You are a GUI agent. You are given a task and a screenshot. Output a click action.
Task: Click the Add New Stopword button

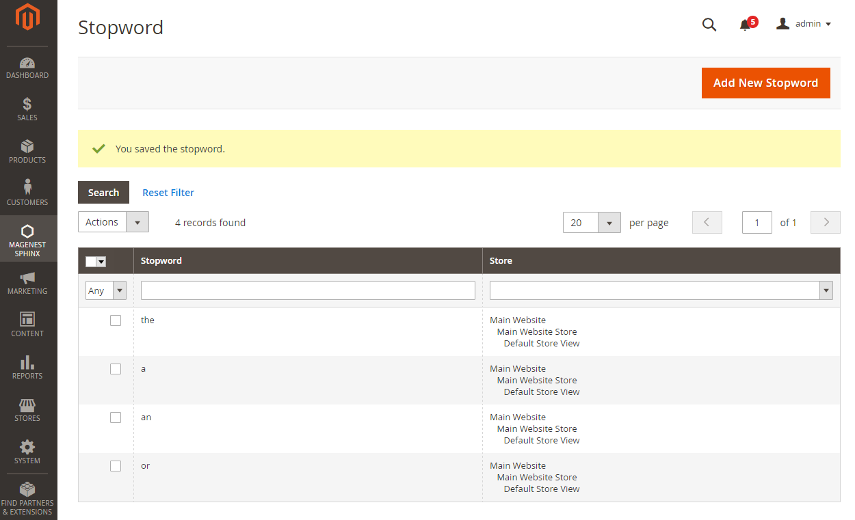pos(765,83)
